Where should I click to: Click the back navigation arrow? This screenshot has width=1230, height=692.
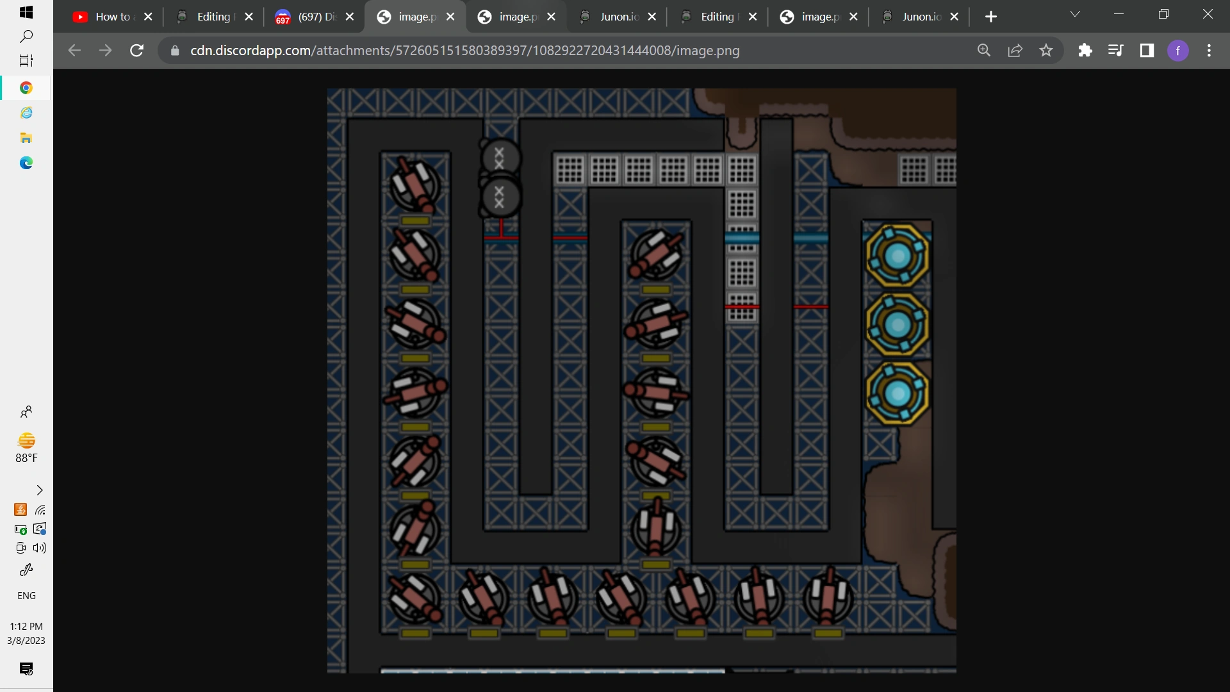coord(74,51)
